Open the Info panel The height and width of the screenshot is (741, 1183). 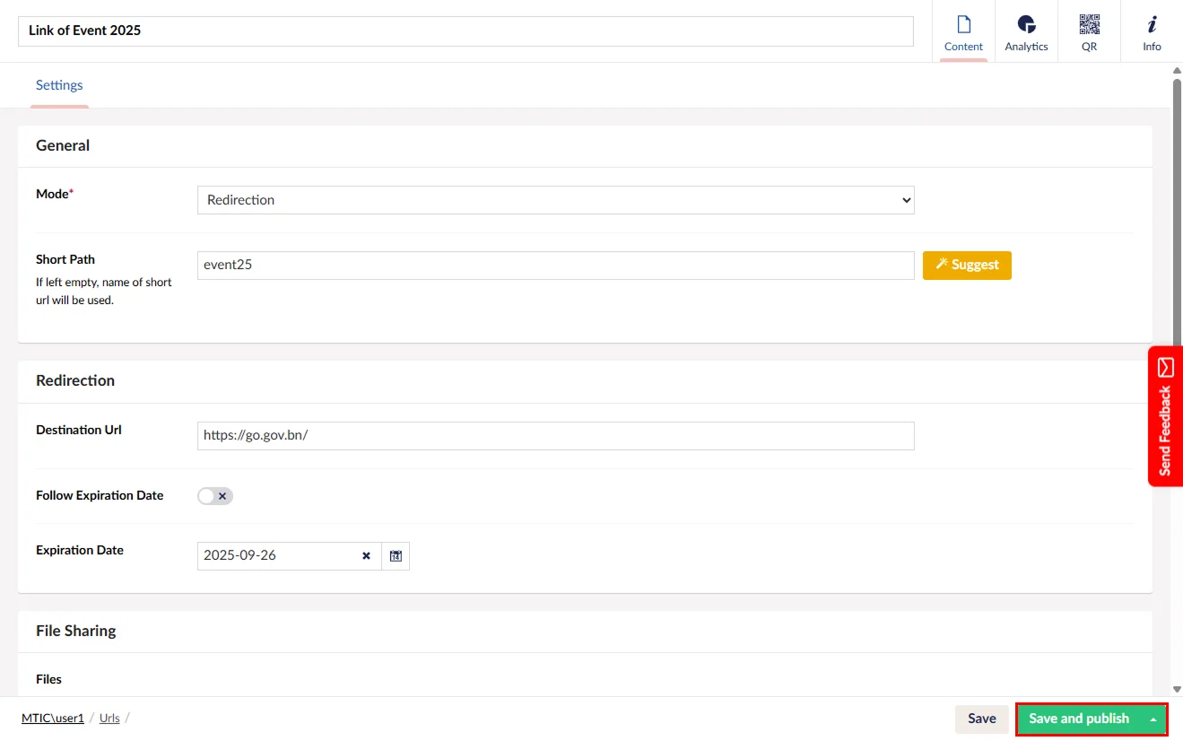coord(1152,32)
